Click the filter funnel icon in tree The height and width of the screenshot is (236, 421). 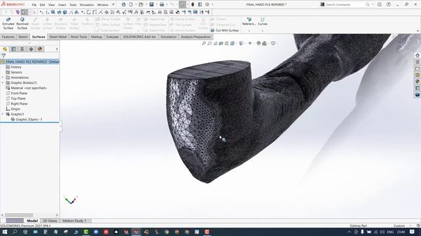[x=3, y=56]
